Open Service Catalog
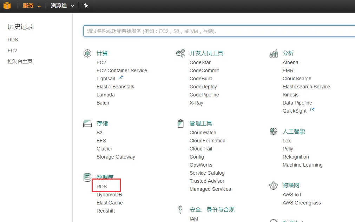 coord(207,173)
